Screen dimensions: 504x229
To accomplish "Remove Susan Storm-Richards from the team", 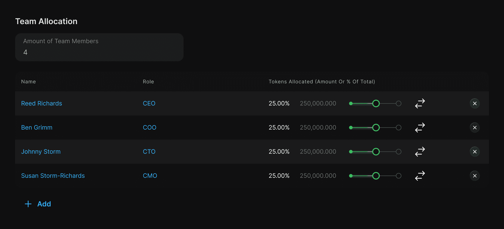I will click(475, 176).
